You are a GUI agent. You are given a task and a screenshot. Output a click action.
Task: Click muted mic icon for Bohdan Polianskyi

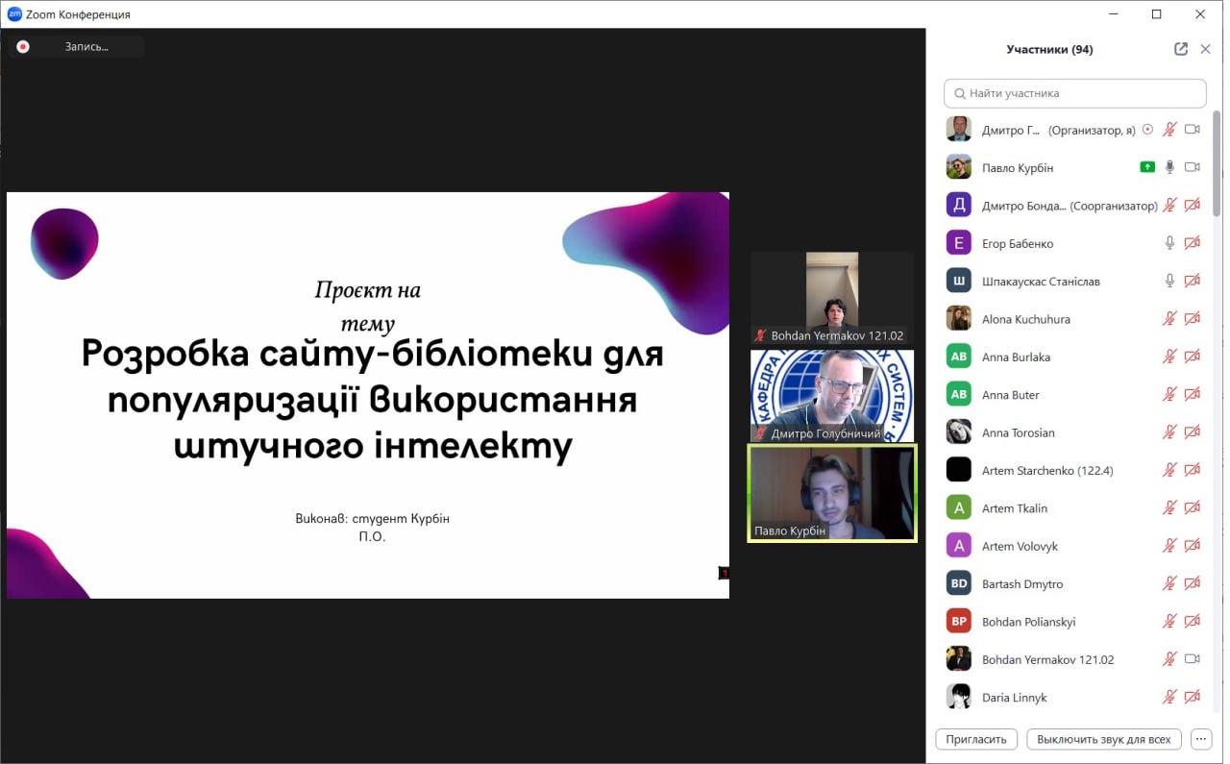click(x=1169, y=622)
